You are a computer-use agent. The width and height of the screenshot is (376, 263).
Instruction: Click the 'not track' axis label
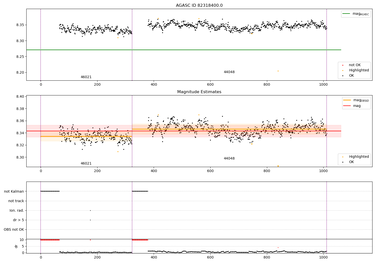click(16, 201)
